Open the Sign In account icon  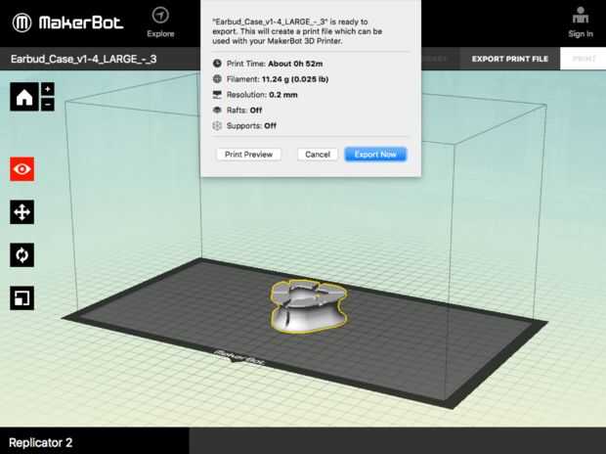[x=581, y=23]
